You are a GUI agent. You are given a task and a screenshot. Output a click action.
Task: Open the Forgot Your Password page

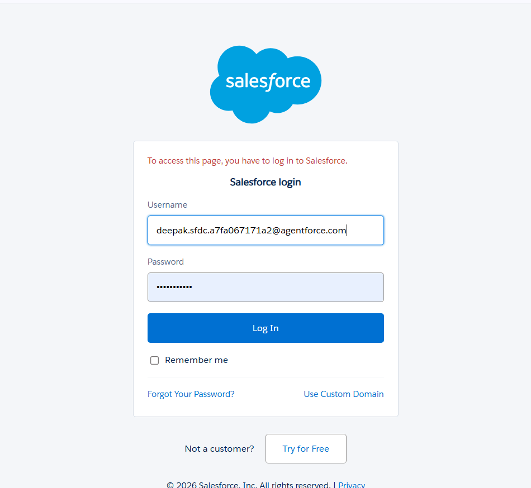pos(191,394)
